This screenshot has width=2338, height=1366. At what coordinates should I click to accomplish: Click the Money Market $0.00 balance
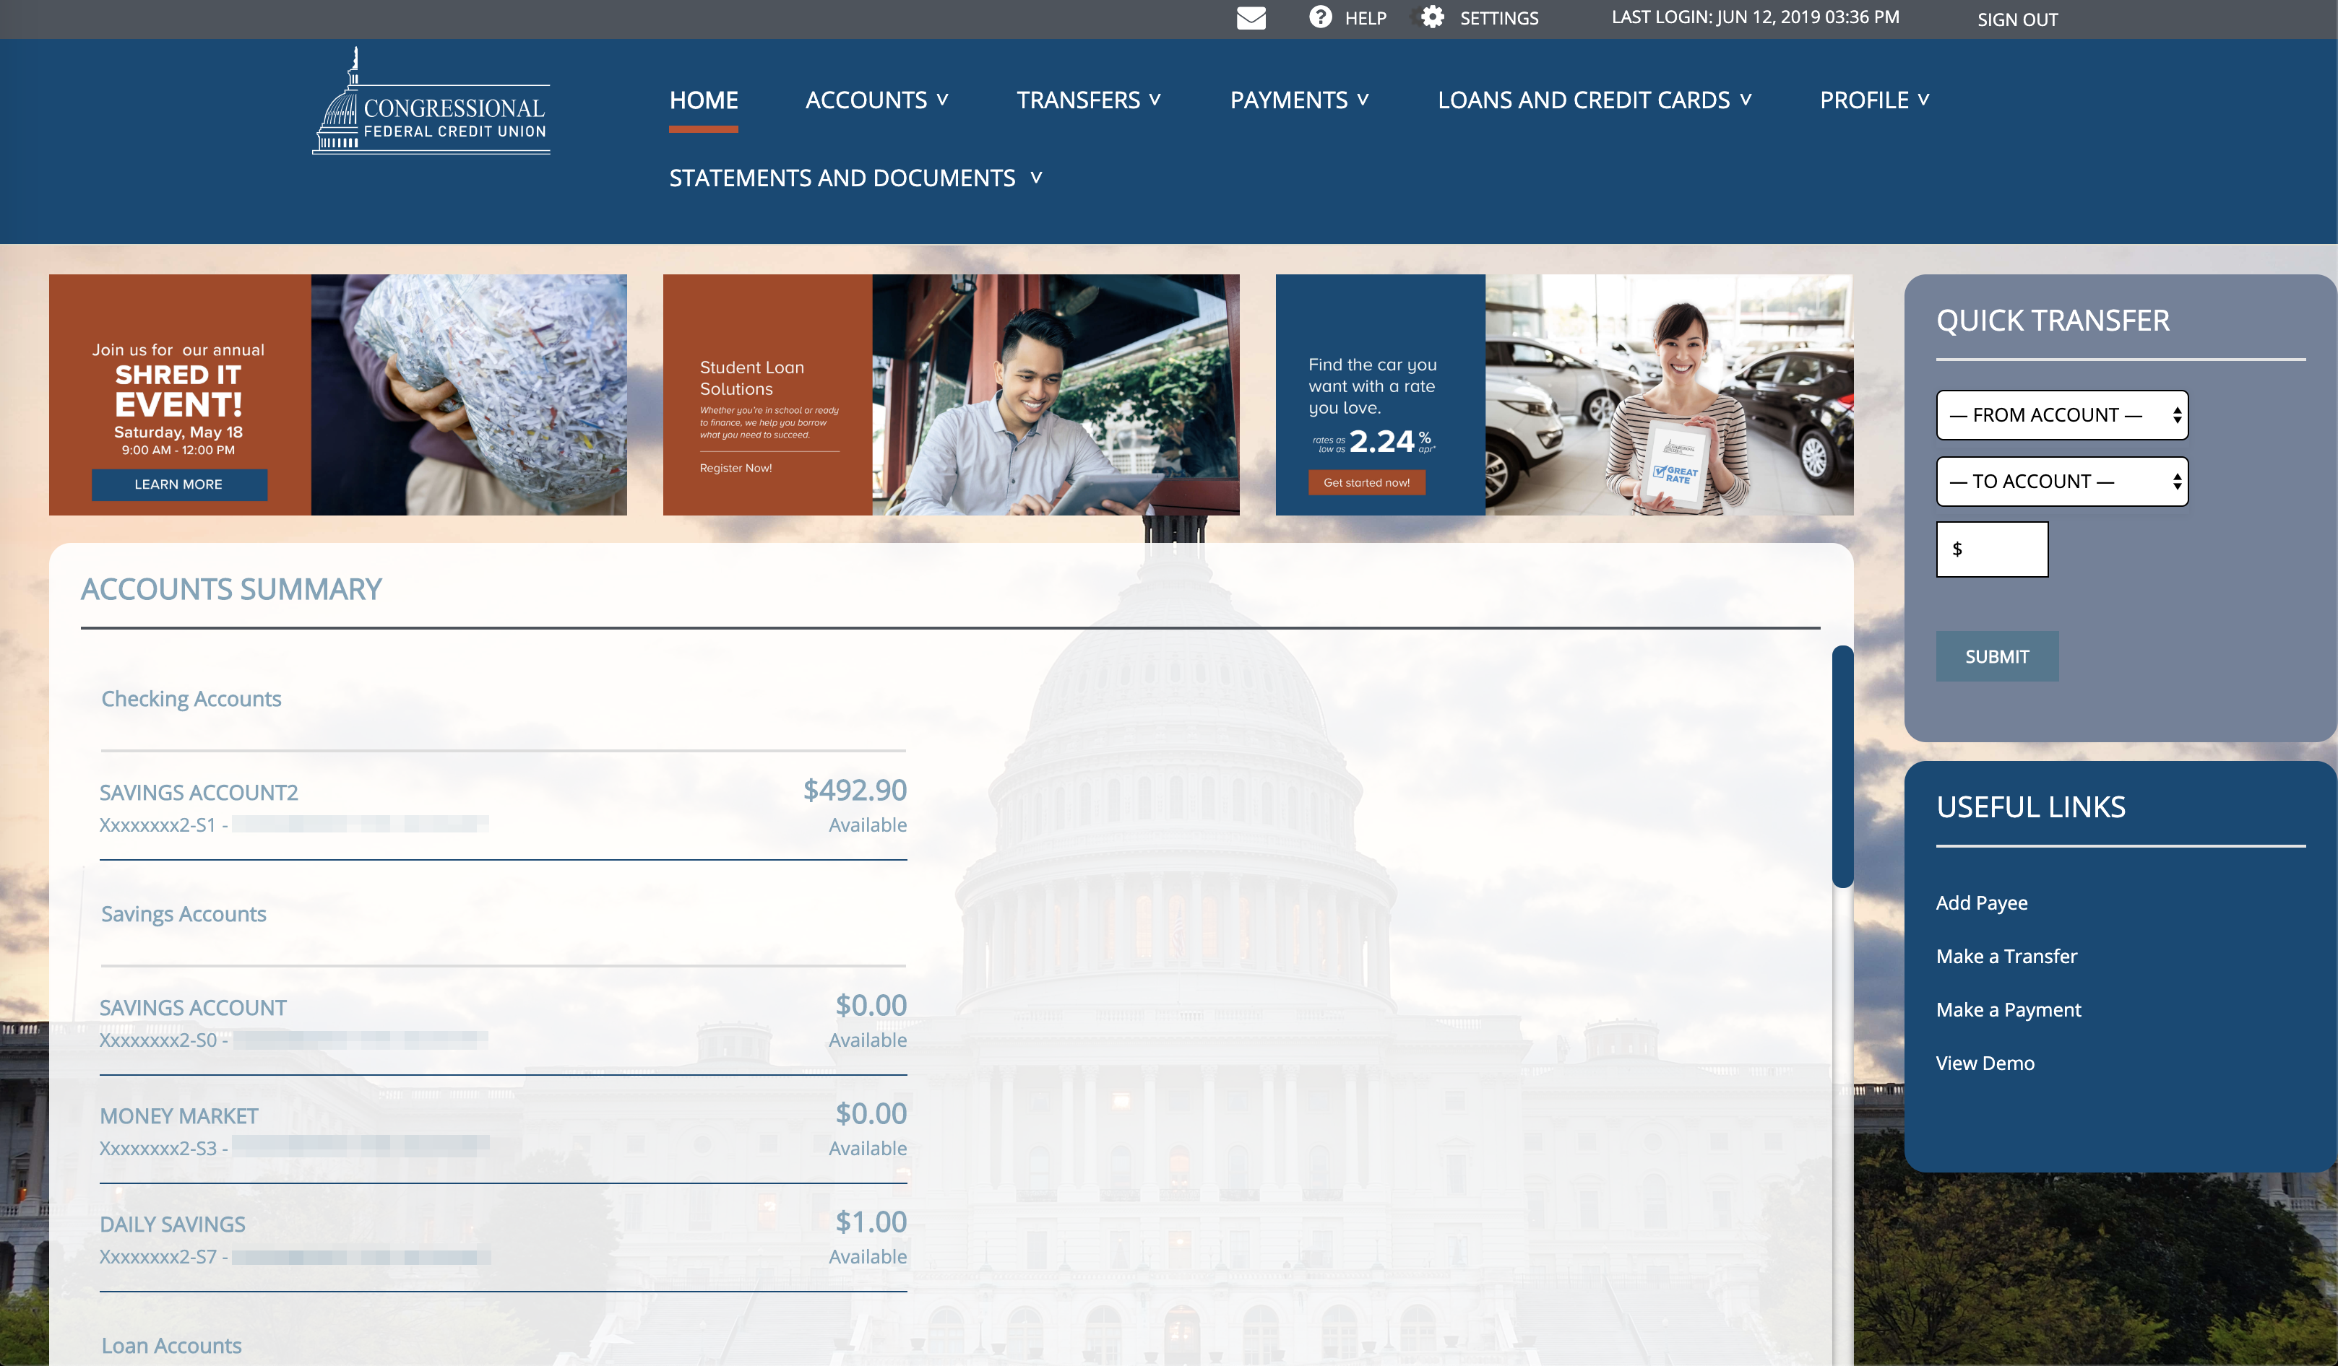871,1114
